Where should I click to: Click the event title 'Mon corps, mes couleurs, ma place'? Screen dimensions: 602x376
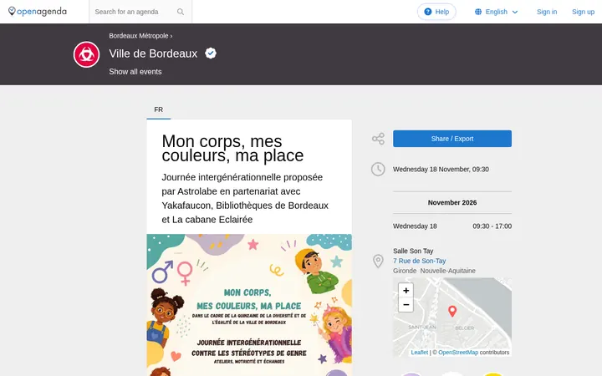click(232, 148)
